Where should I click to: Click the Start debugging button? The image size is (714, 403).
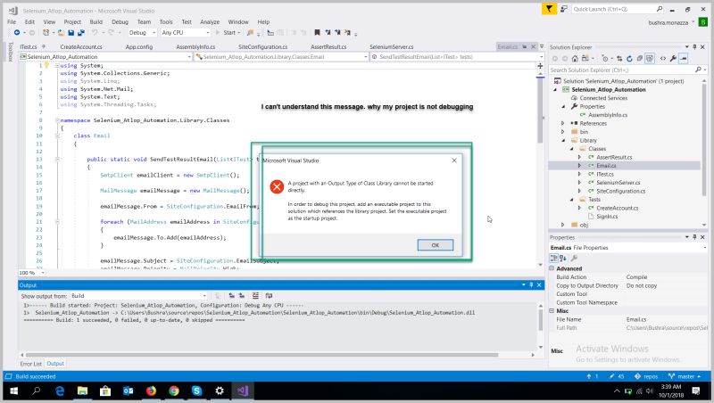228,33
